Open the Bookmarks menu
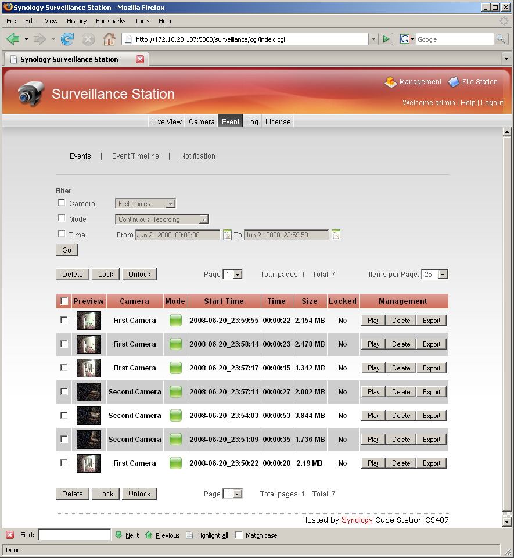This screenshot has height=558, width=514. coord(111,21)
